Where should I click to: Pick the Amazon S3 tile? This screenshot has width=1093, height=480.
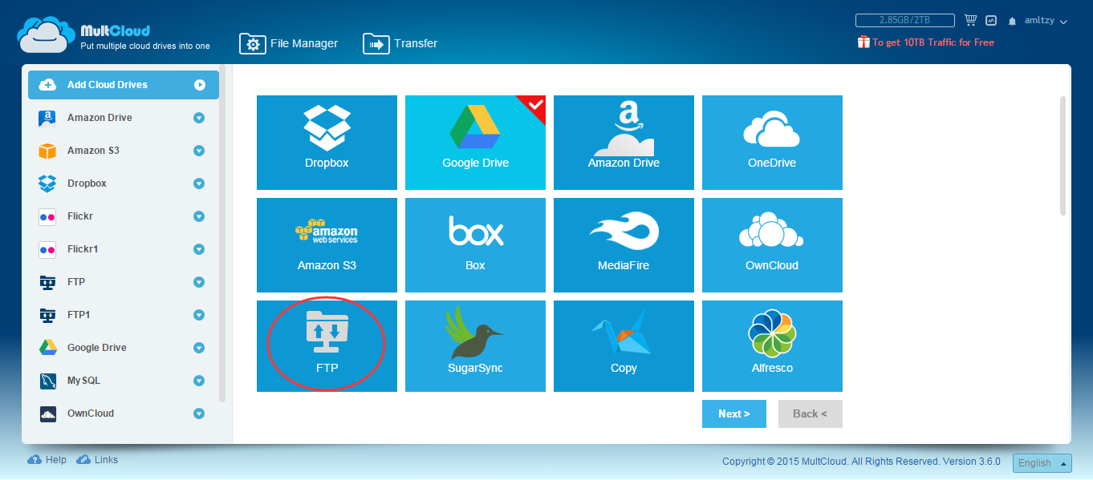pos(327,245)
